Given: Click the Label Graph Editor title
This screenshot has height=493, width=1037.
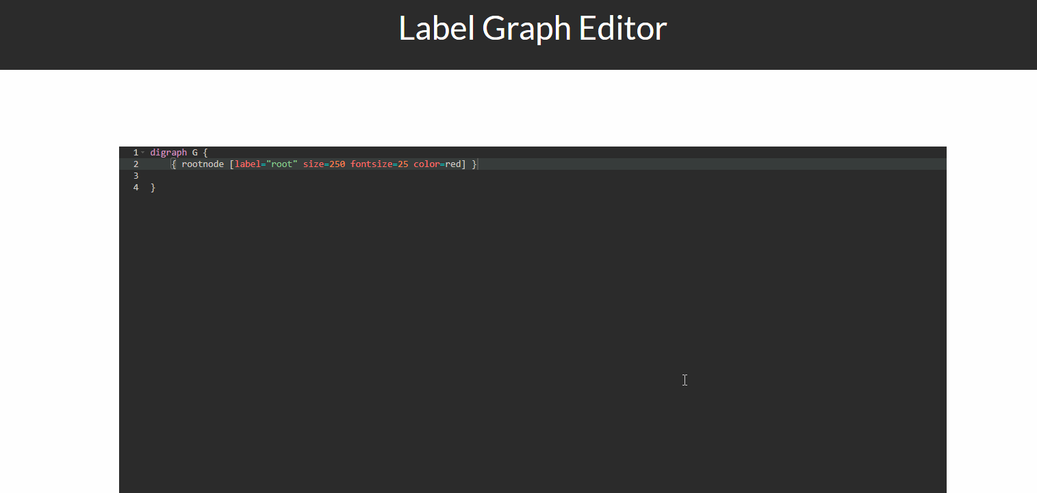Looking at the screenshot, I should point(531,28).
